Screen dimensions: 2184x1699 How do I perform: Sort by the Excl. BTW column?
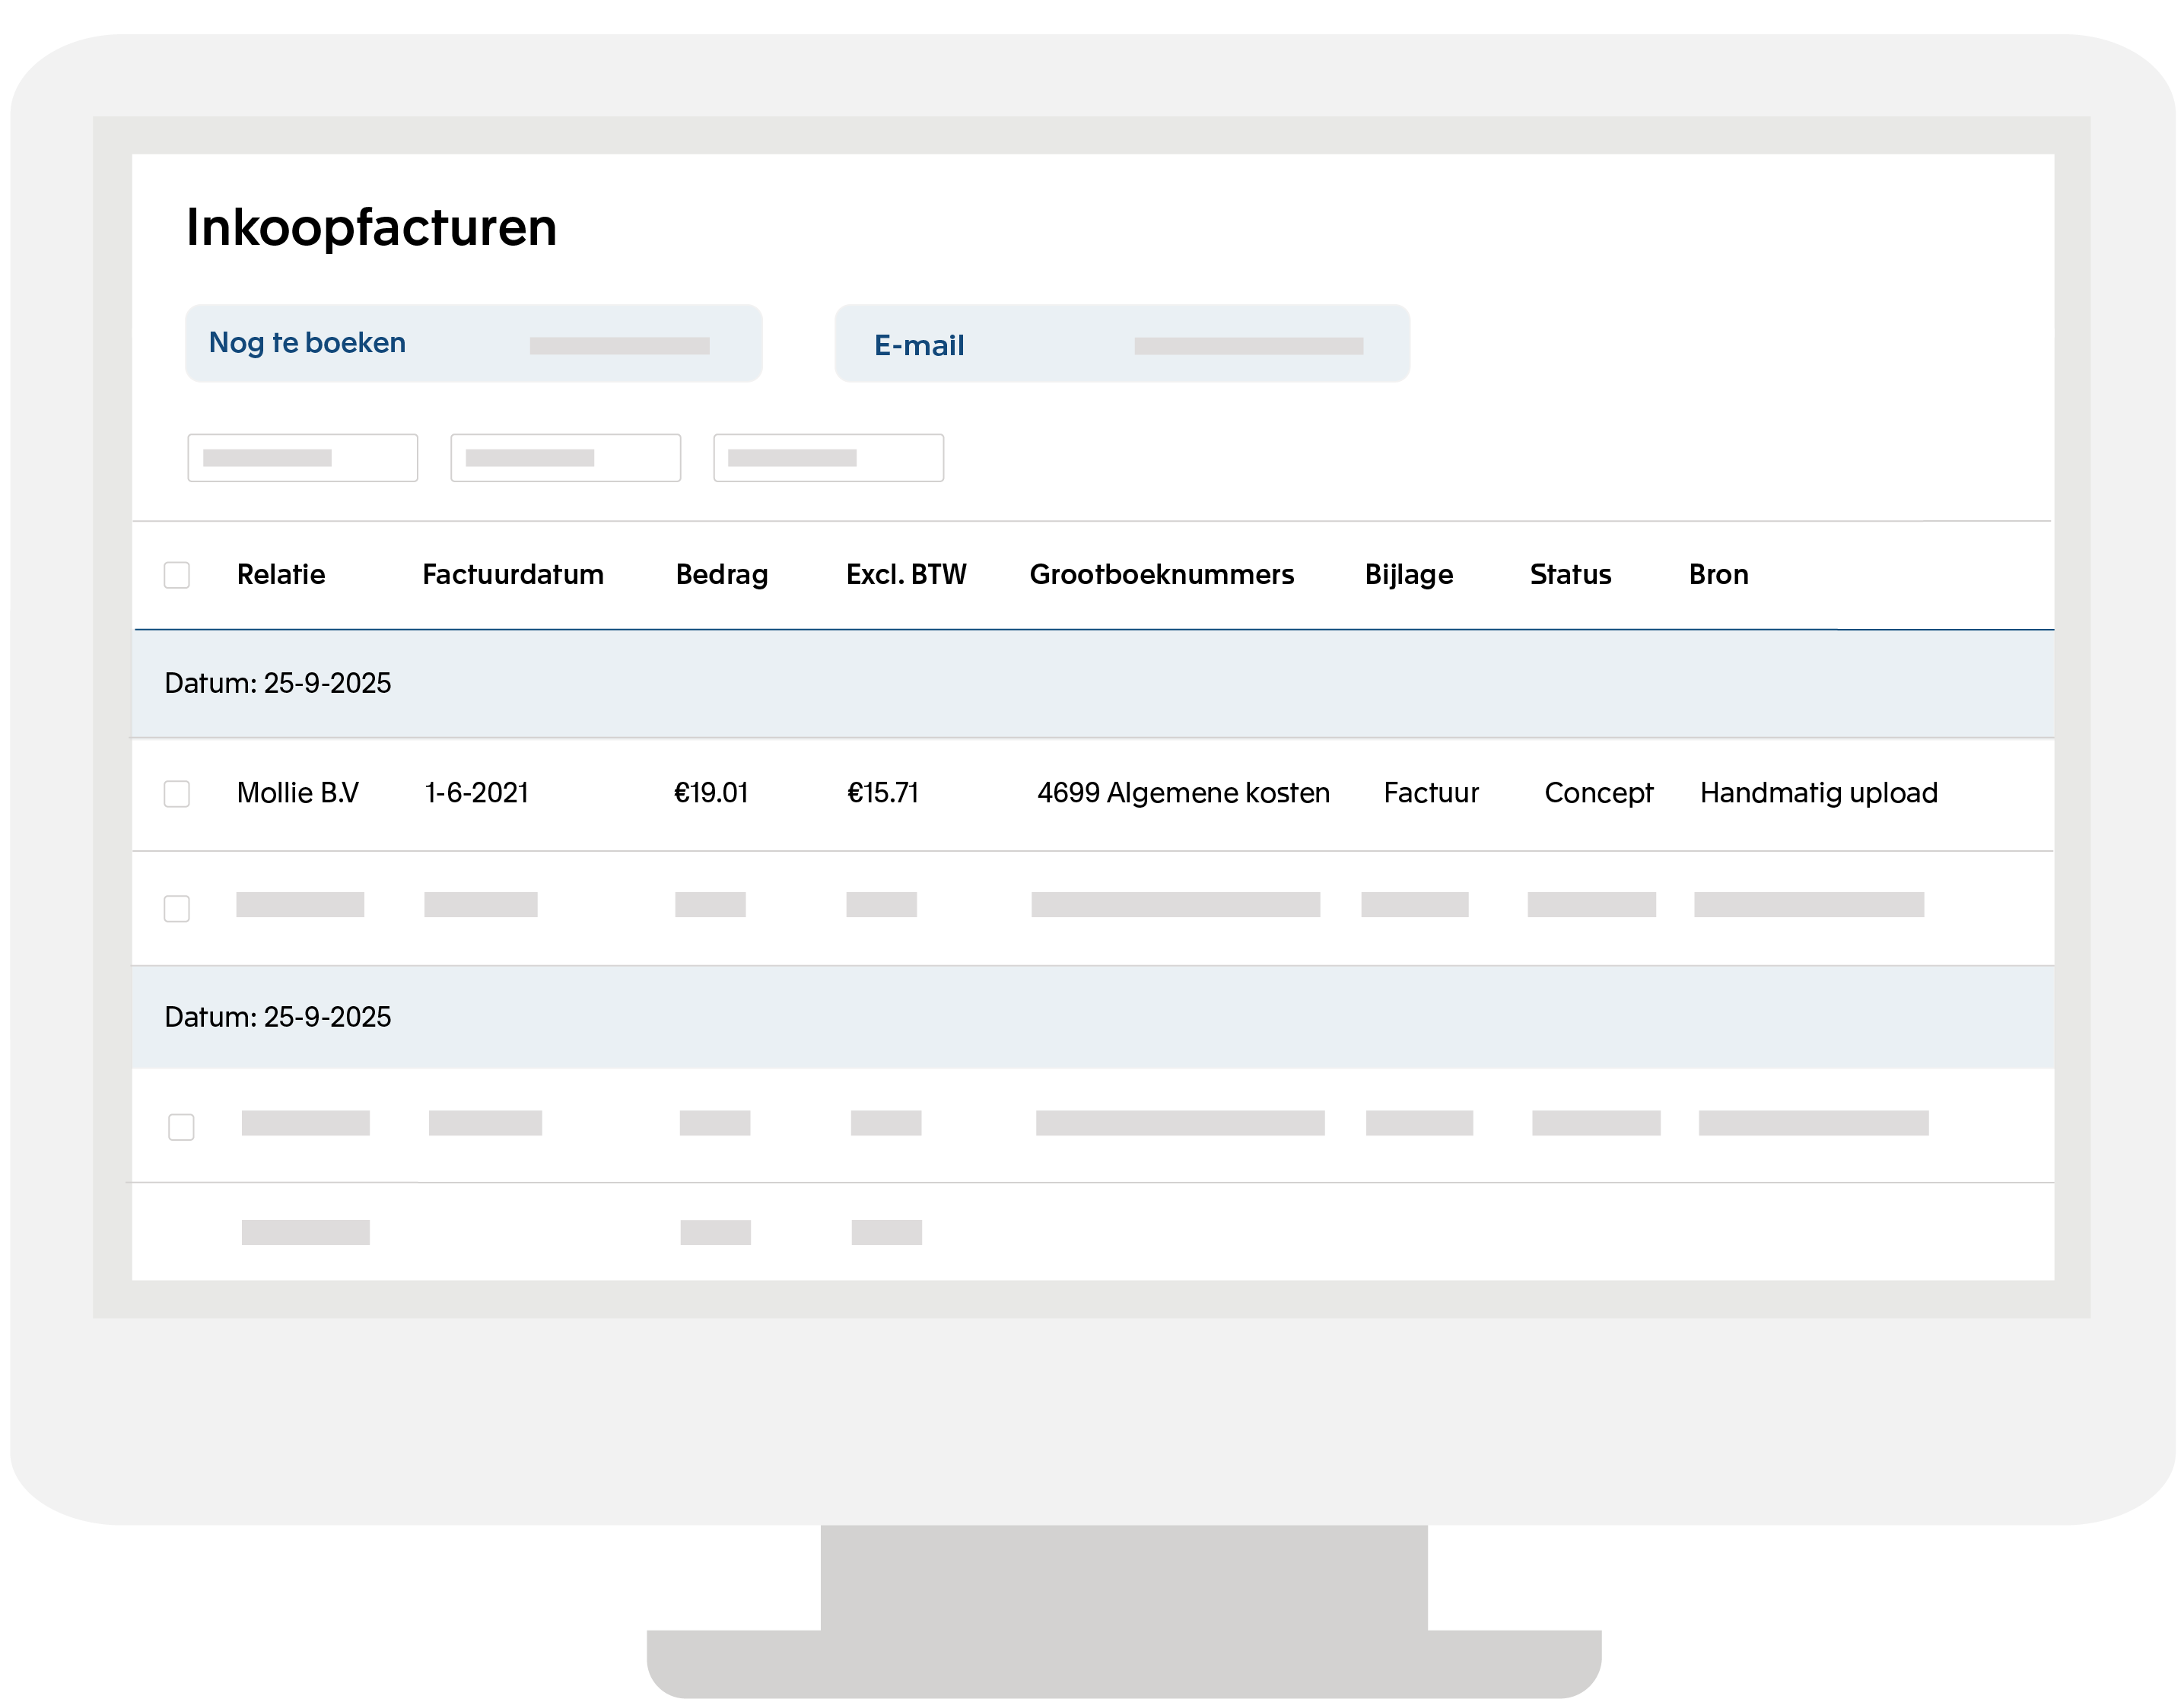tap(906, 574)
